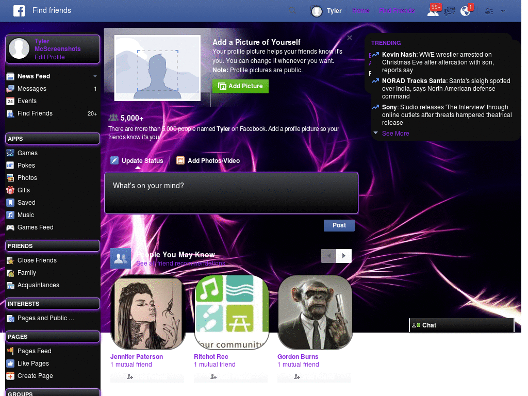Open Tyler McScreenshots profile name
The image size is (528, 396).
(57, 45)
